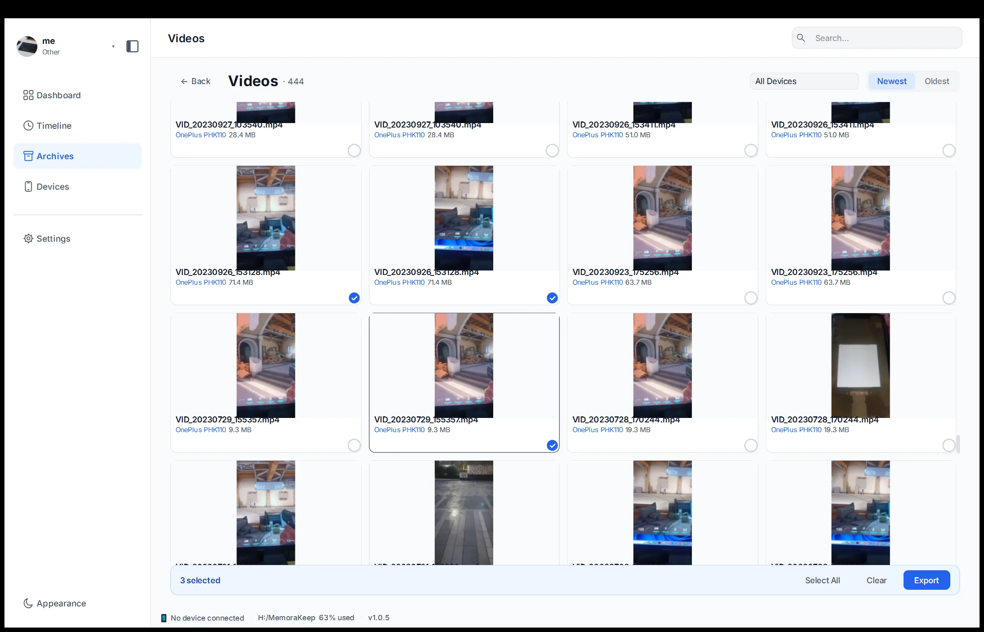The height and width of the screenshot is (632, 984).
Task: Open the Dashboard grid icon
Action: (28, 95)
